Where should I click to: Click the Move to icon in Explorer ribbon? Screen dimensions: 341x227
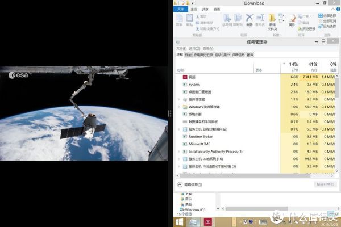pyautogui.click(x=227, y=18)
